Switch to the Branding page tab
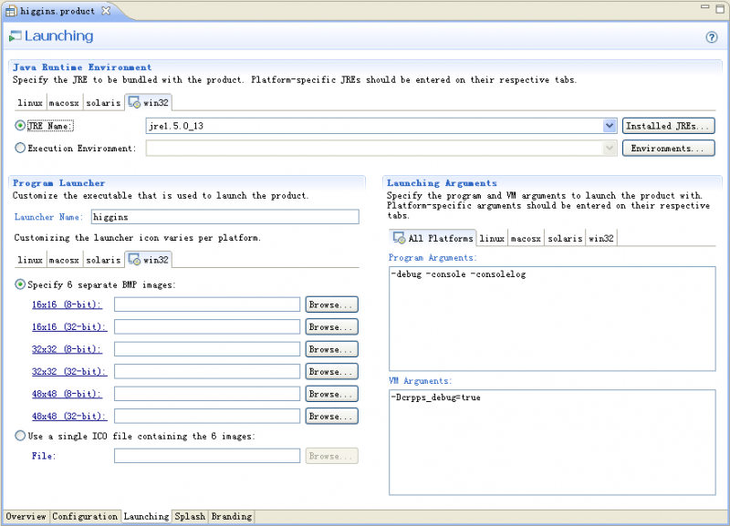 pyautogui.click(x=232, y=516)
